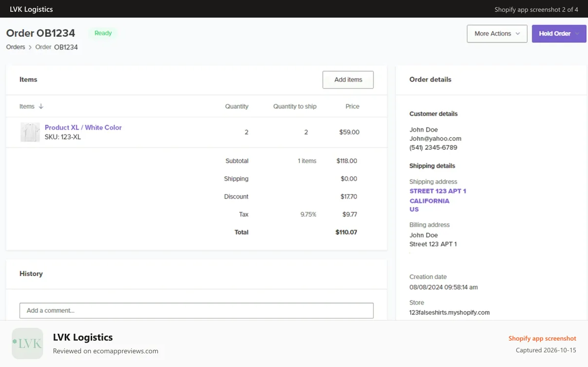Click OB1234 in the breadcrumb
This screenshot has height=367, width=588.
[66, 47]
